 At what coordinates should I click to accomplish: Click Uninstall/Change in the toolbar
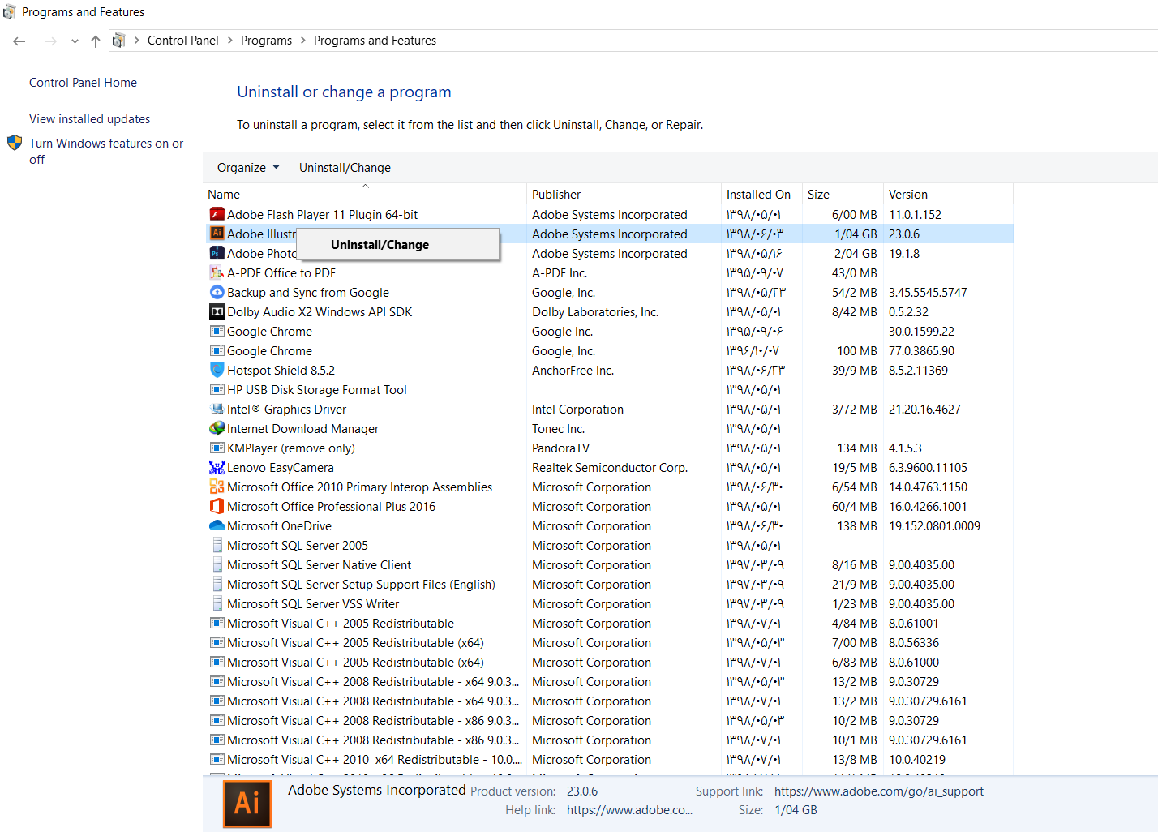pos(345,168)
